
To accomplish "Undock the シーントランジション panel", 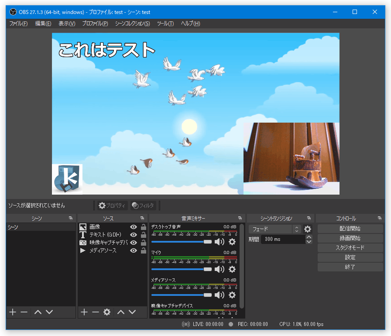I will click(309, 218).
